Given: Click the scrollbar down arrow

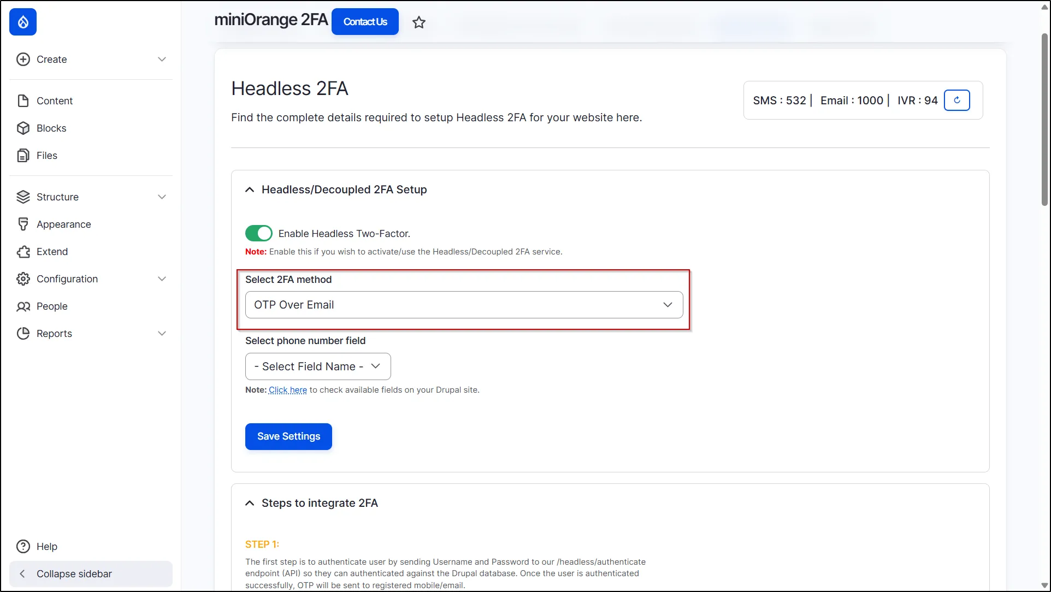Looking at the screenshot, I should click(1044, 585).
